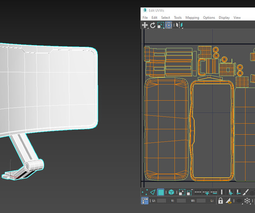Click Grow Ring icon with plus
The image size is (255, 213).
click(x=230, y=192)
